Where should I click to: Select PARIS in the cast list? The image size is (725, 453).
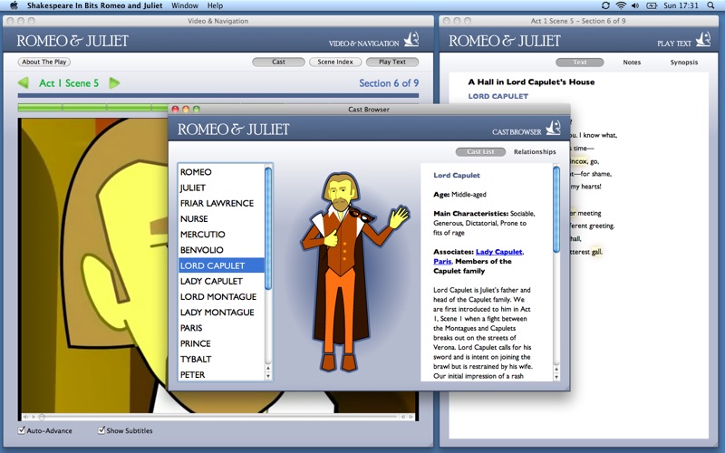click(221, 328)
